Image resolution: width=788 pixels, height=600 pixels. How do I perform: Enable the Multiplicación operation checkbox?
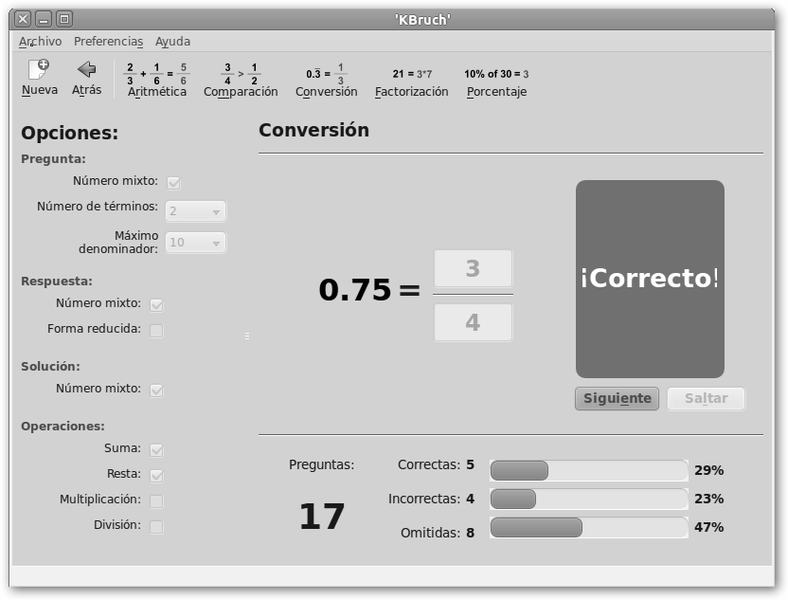tap(156, 500)
